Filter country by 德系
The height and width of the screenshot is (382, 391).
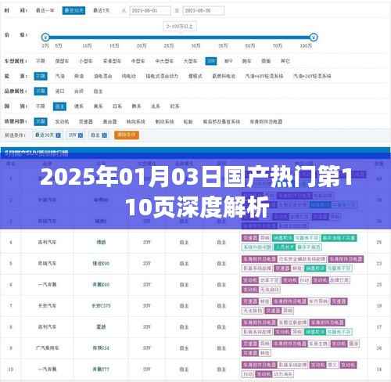pyautogui.click(x=79, y=106)
